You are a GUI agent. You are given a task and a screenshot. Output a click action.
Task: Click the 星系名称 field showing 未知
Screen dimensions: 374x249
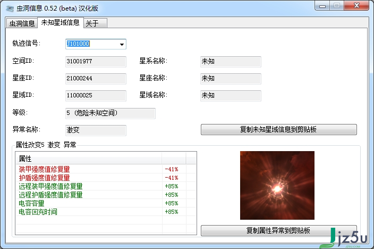[x=231, y=62]
